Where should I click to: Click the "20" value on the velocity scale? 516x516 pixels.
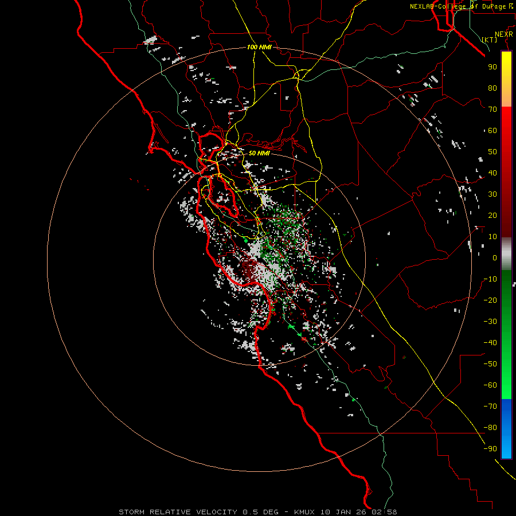point(492,215)
